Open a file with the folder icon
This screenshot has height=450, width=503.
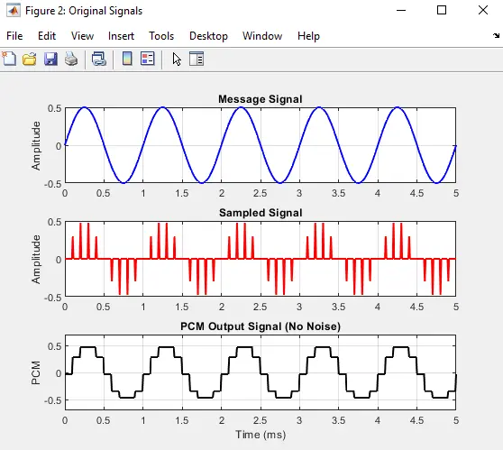click(30, 59)
